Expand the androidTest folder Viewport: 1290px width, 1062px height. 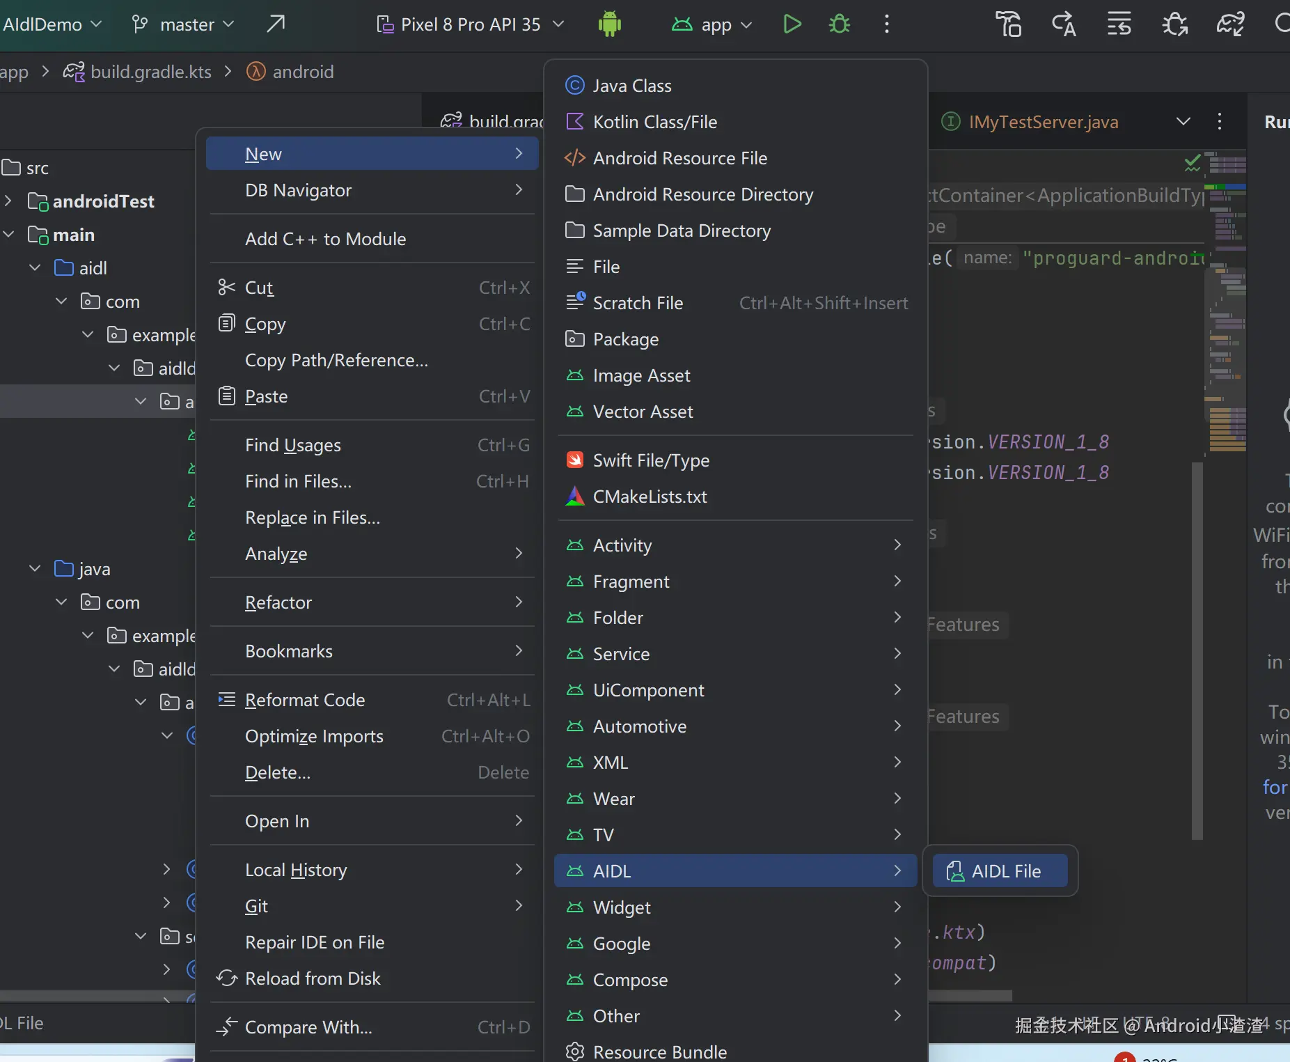[x=9, y=201]
